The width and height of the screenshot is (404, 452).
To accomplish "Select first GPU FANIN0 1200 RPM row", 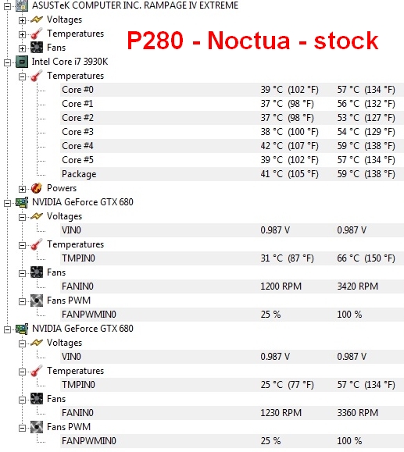I will point(232,287).
